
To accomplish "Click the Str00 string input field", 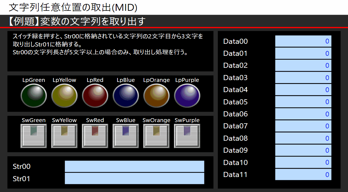I will click(134, 166).
